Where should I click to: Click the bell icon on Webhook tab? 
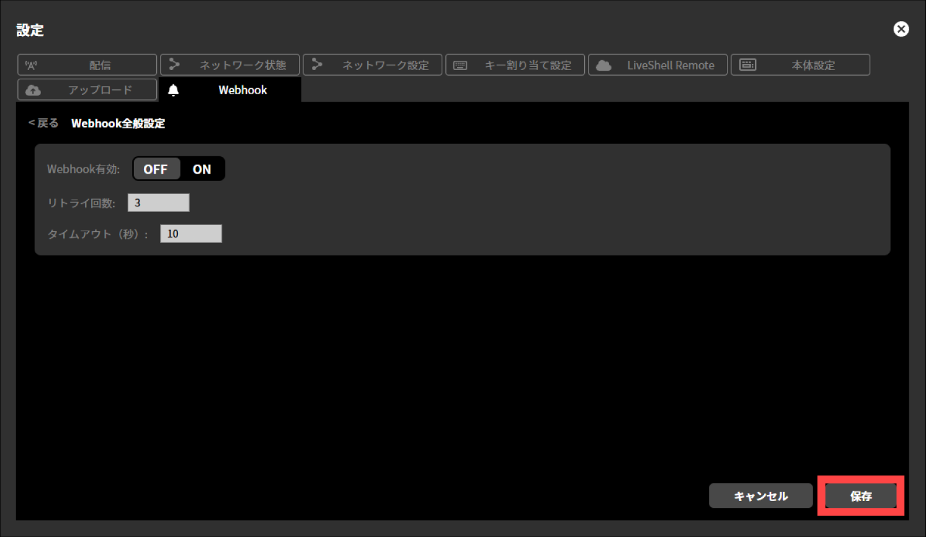(x=174, y=89)
